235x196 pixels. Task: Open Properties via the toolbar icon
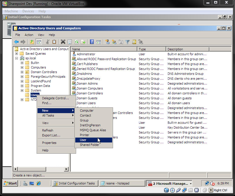coord(70,42)
